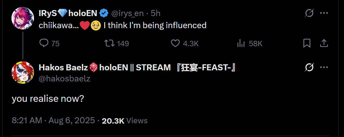
Task: Repost the IRyS chiikawa tweet
Action: click(x=109, y=43)
